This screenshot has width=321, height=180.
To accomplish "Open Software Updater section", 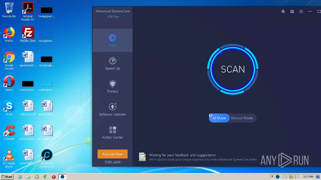I will pyautogui.click(x=112, y=109).
